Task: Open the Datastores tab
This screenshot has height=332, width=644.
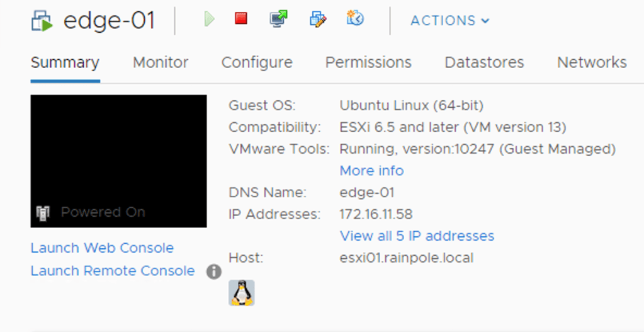Action: [484, 63]
